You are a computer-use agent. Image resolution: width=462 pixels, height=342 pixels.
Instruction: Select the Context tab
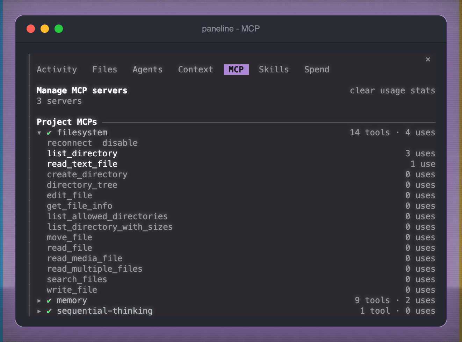tap(196, 70)
